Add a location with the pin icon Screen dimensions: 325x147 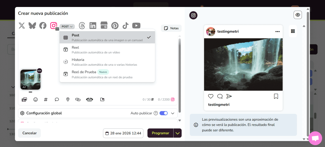(68, 99)
